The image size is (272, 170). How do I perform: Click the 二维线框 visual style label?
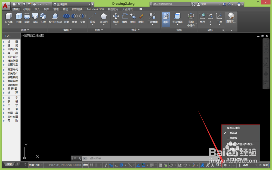39,35
